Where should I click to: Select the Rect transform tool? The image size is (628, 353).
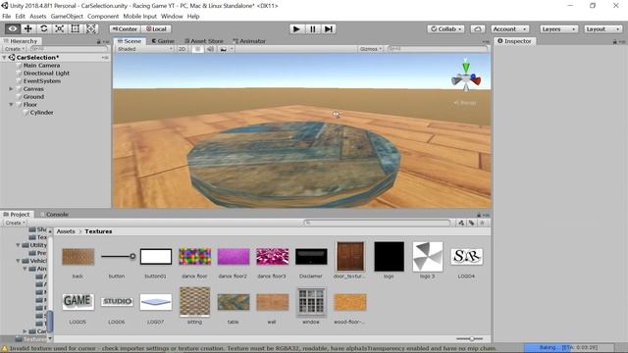(75, 28)
